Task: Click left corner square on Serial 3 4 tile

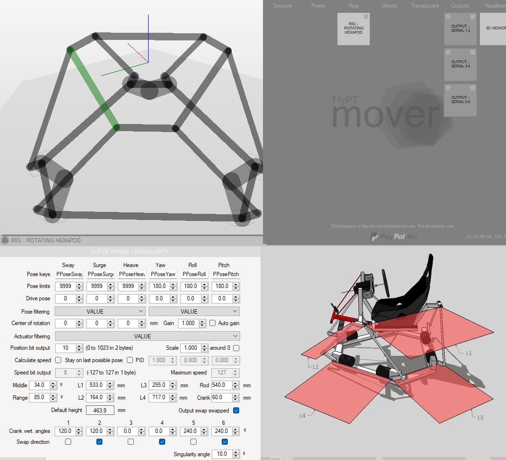Action: 448,52
